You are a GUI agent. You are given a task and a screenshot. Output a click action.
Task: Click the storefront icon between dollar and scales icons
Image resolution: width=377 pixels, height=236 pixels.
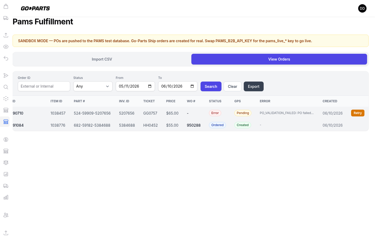(6, 151)
